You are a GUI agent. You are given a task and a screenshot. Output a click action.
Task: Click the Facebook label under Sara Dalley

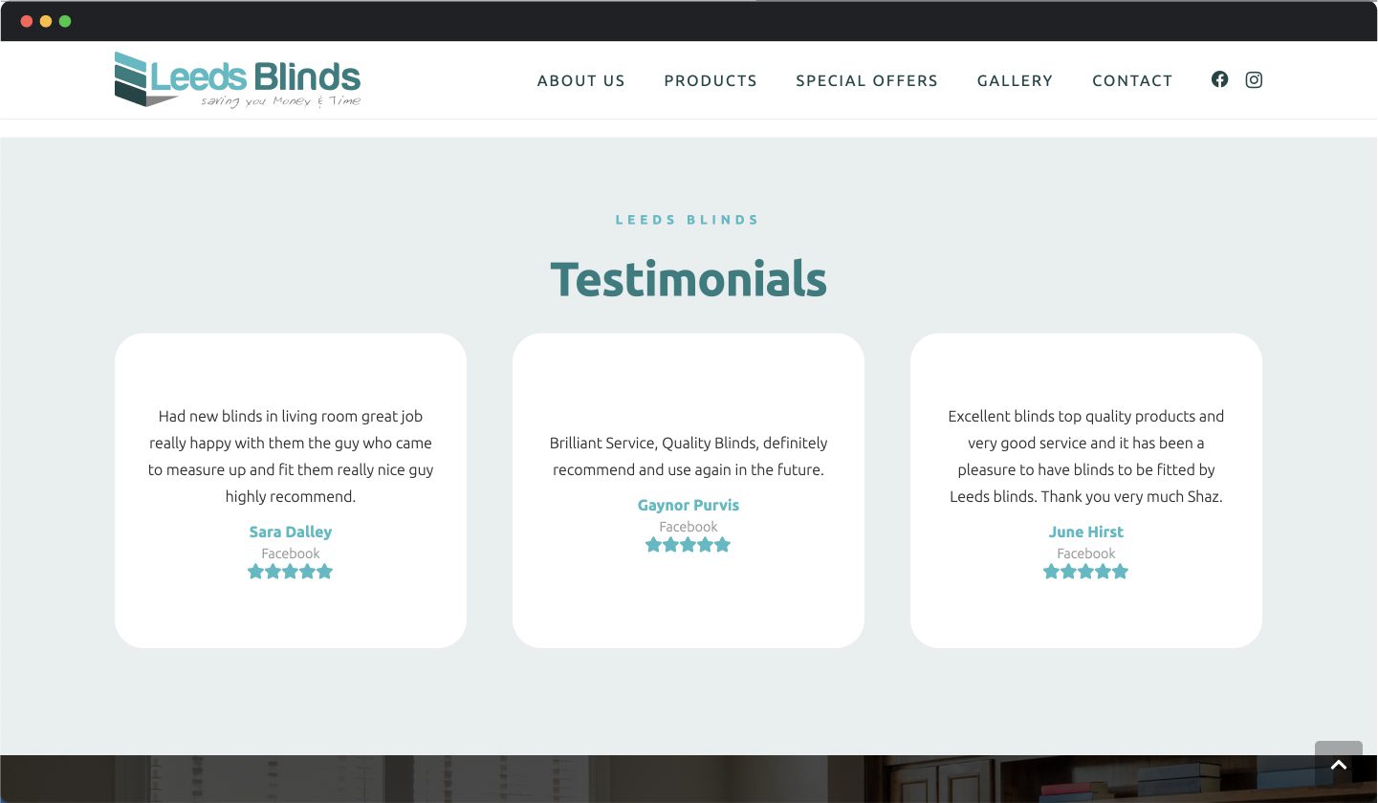[291, 553]
